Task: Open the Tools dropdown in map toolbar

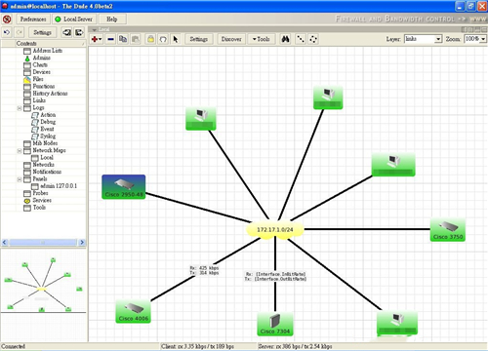Action: (x=262, y=39)
